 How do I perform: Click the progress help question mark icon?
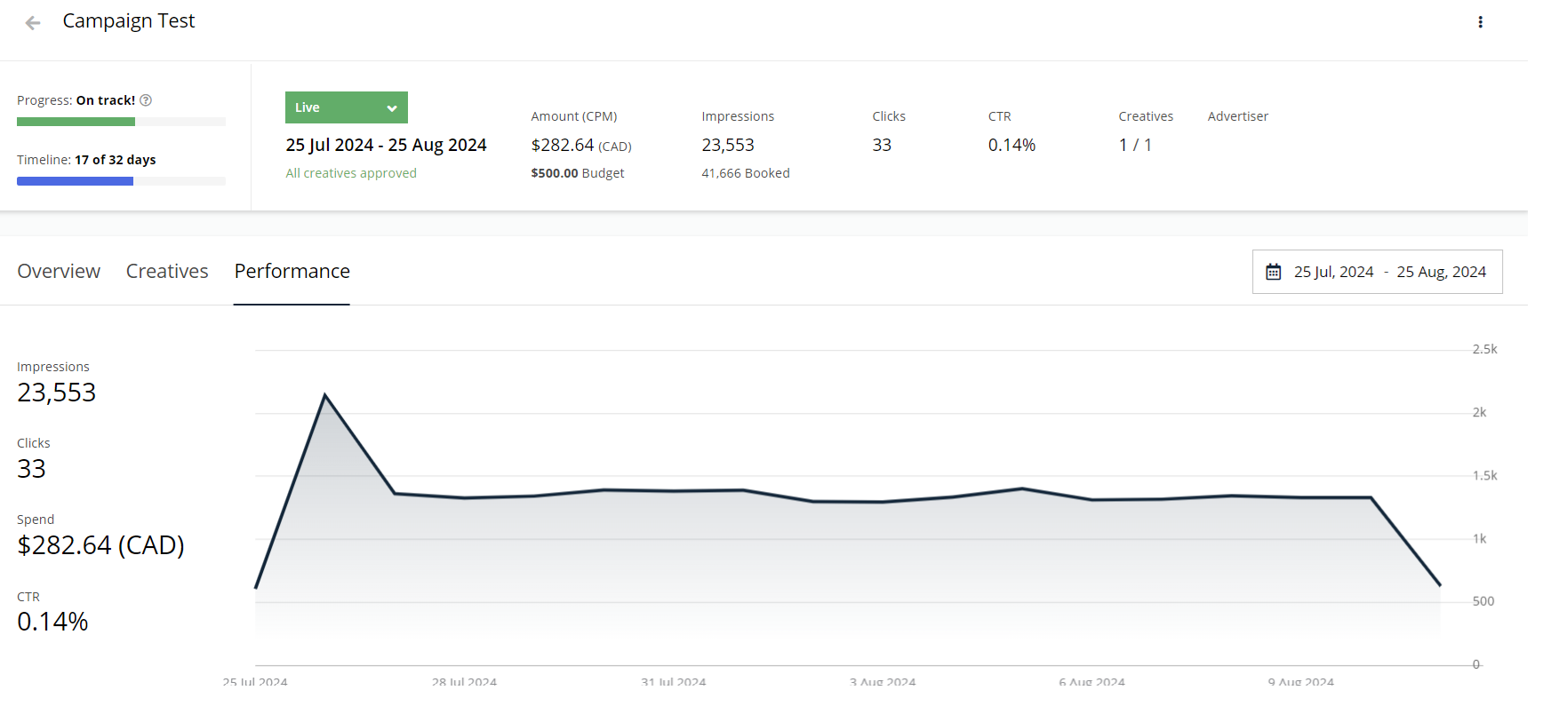click(148, 101)
